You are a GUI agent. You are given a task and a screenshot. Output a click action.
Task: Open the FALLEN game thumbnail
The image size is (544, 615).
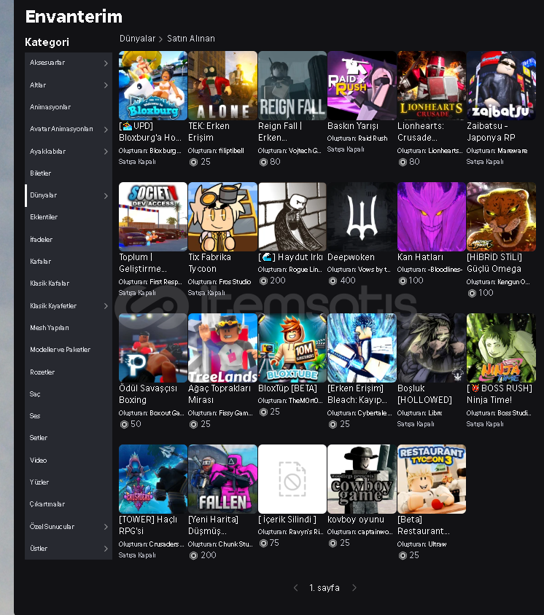(x=222, y=479)
